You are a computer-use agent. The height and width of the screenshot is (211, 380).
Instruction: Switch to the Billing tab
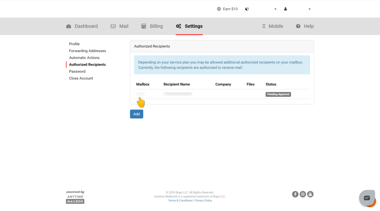(152, 26)
